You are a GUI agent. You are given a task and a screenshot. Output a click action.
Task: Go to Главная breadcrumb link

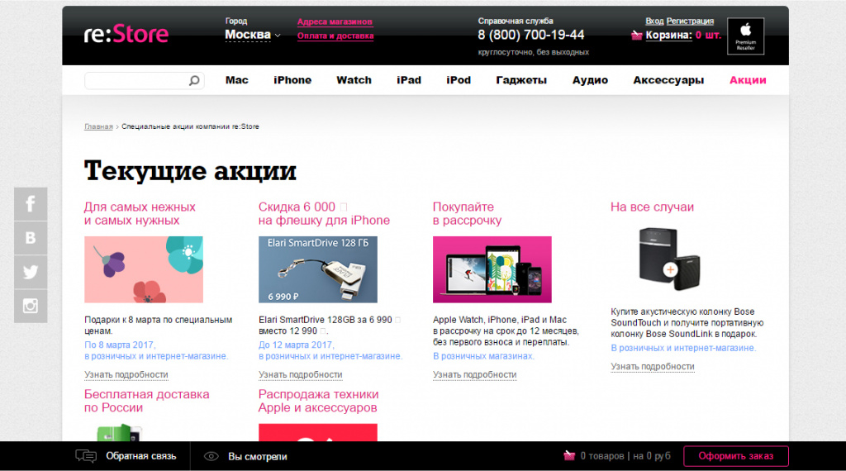click(98, 126)
